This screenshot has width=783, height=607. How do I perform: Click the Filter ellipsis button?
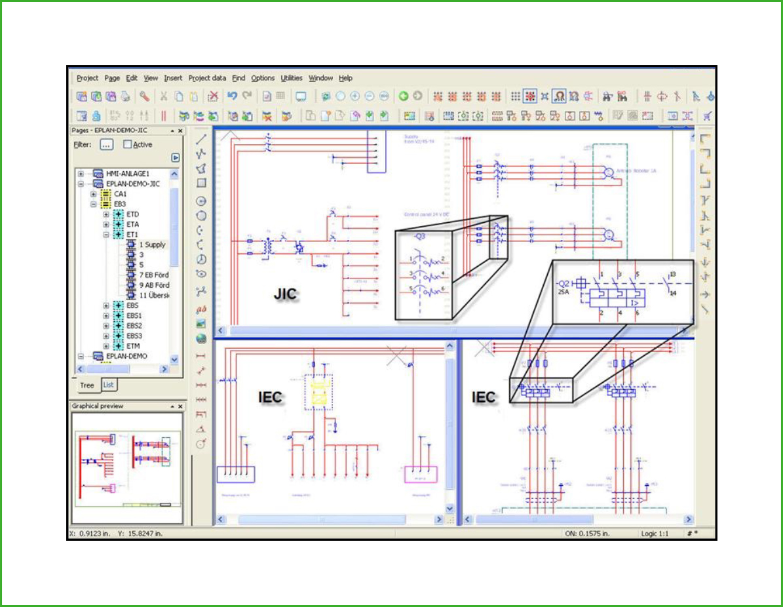coord(107,144)
